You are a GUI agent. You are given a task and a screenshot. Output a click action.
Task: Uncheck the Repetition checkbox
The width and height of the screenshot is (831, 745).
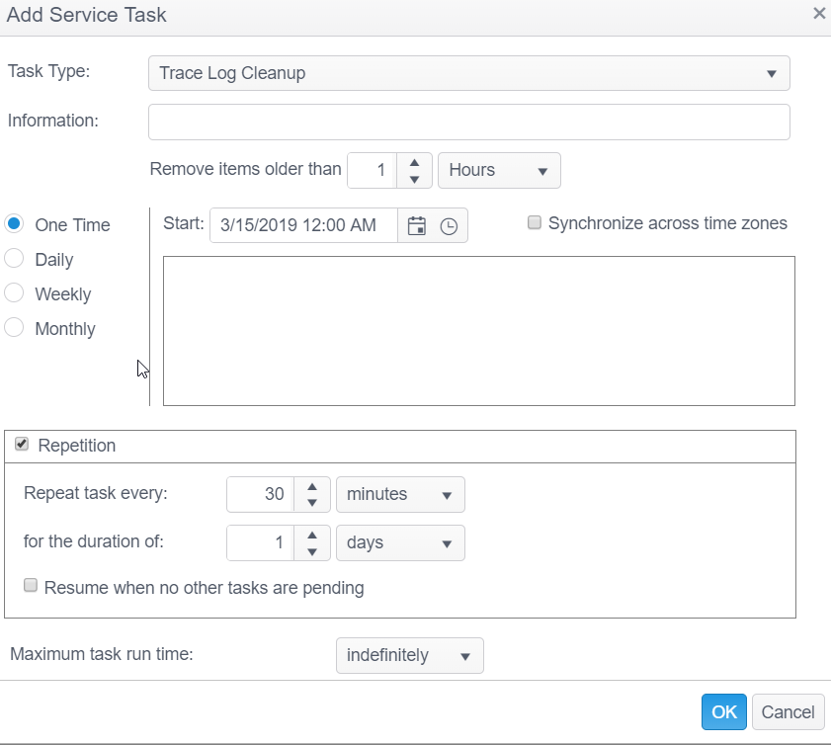pyautogui.click(x=22, y=445)
